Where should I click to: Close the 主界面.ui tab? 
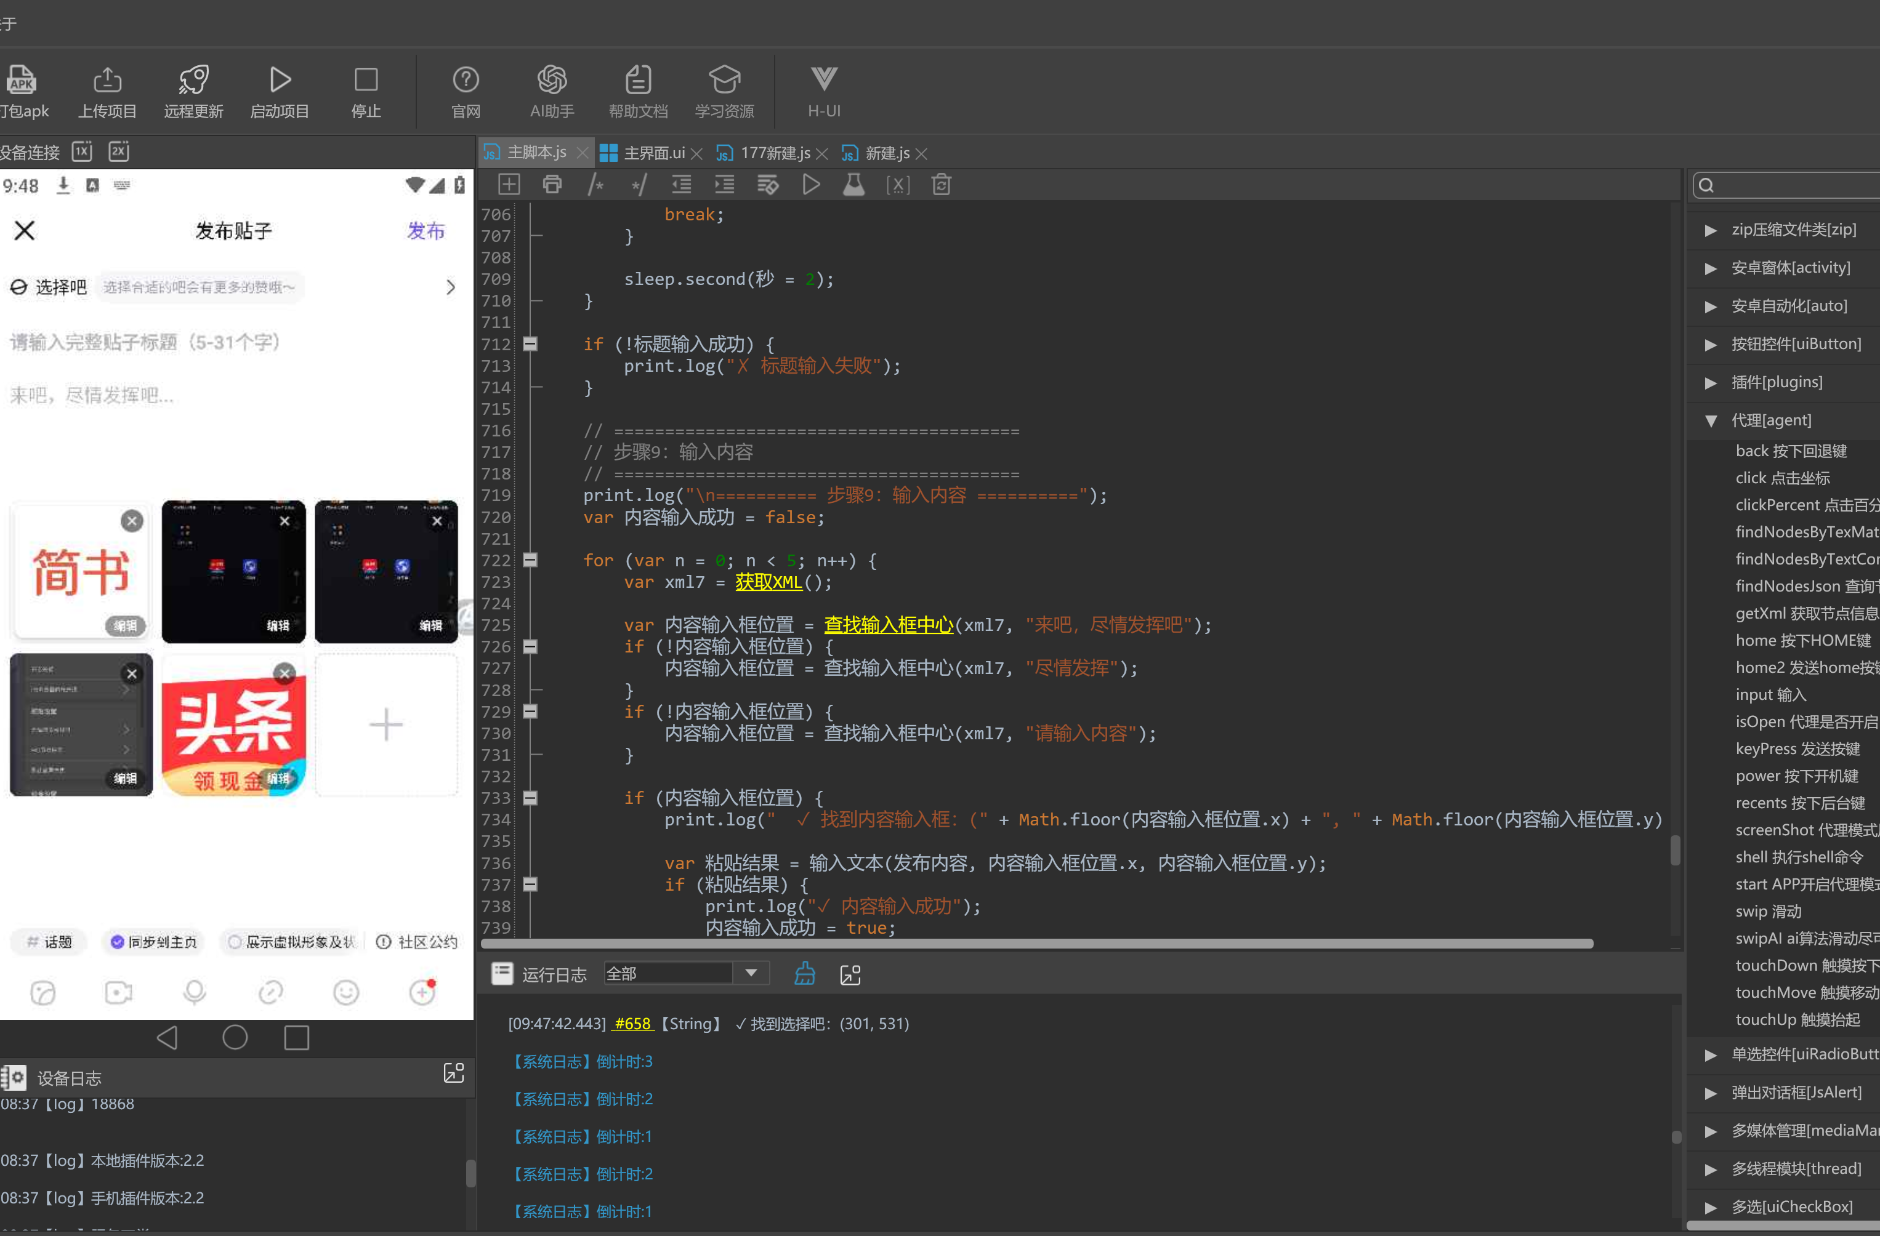point(696,153)
